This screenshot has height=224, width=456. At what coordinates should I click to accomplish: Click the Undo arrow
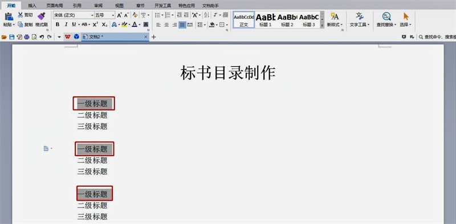point(42,37)
